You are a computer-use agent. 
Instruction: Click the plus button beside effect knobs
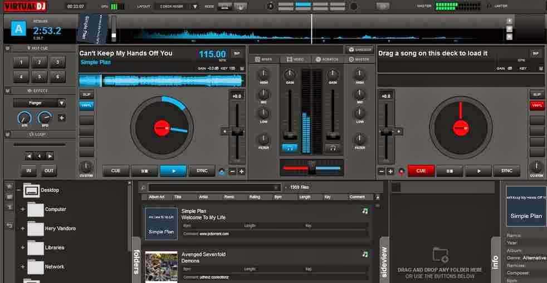[61, 118]
